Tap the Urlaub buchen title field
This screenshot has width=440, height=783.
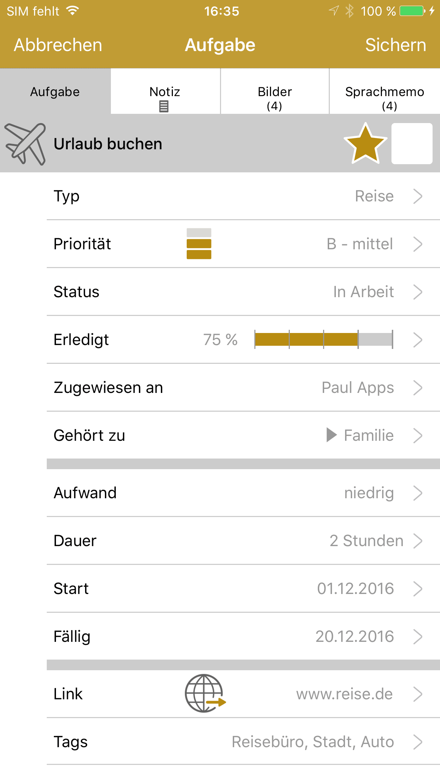[108, 144]
